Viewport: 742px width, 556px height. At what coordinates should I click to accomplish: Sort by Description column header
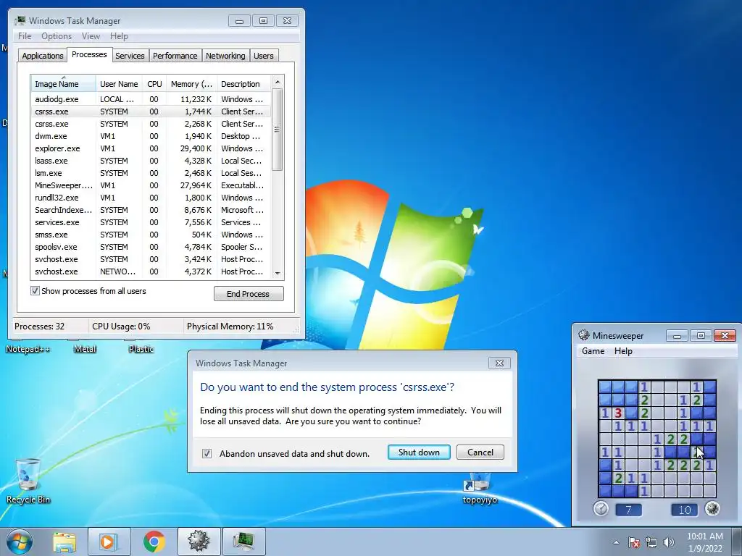click(x=243, y=84)
